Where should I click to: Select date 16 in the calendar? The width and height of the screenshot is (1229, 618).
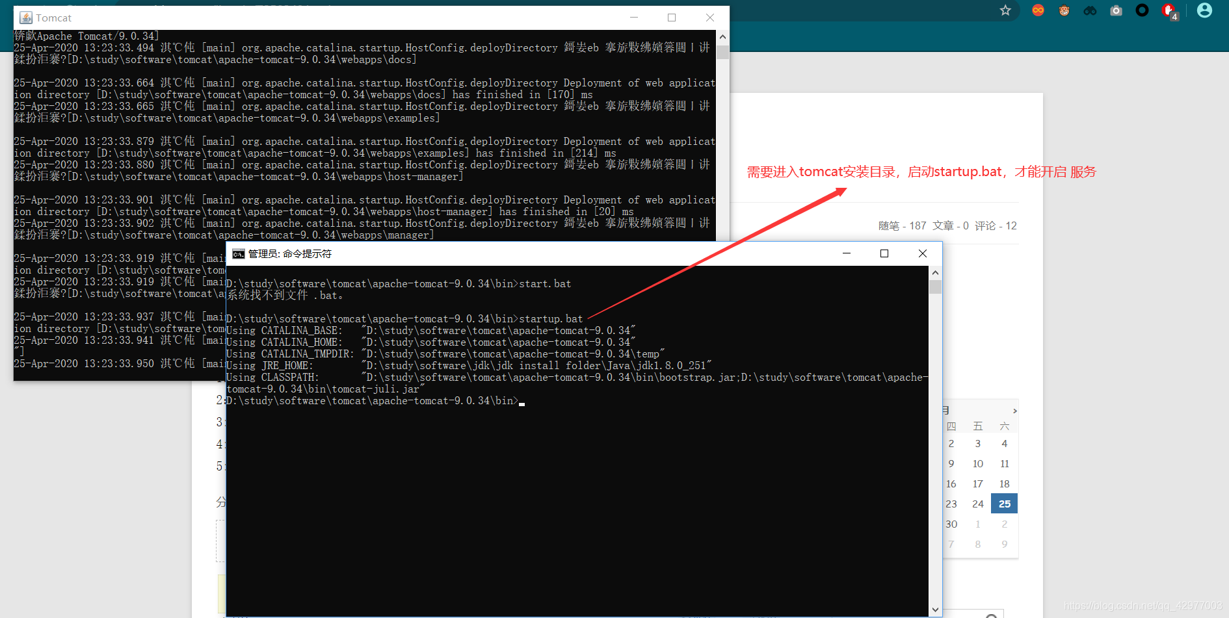click(x=951, y=483)
